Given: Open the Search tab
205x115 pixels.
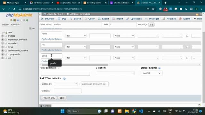Looking at the screenshot, I should [75, 19].
